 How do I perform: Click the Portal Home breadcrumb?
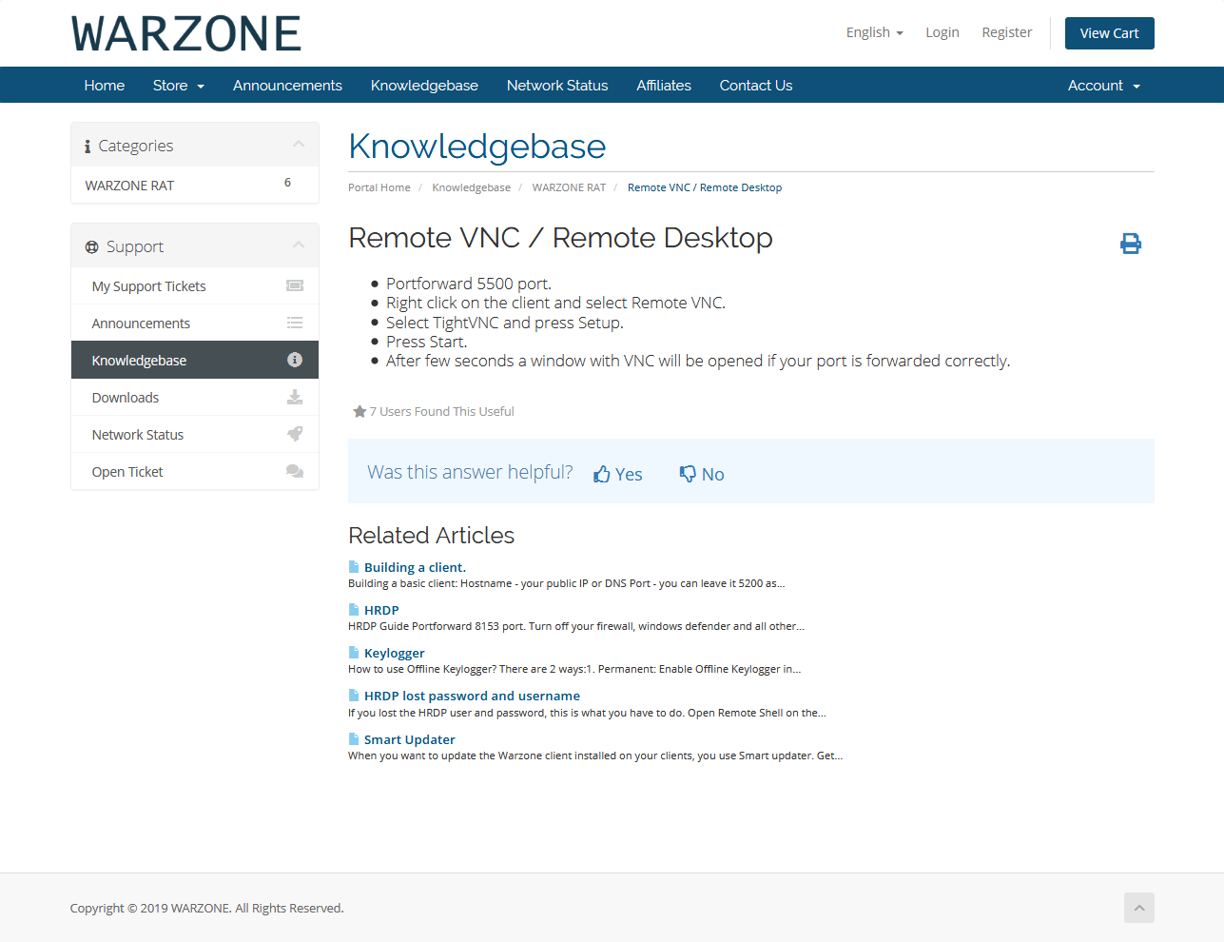point(379,187)
